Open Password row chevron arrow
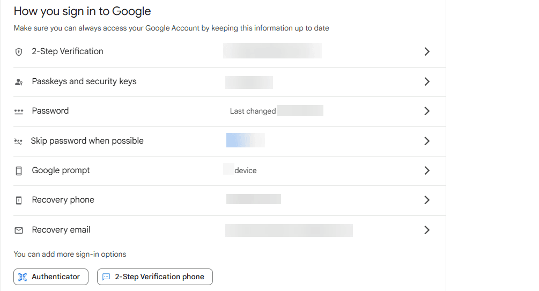The width and height of the screenshot is (539, 291). [x=426, y=111]
